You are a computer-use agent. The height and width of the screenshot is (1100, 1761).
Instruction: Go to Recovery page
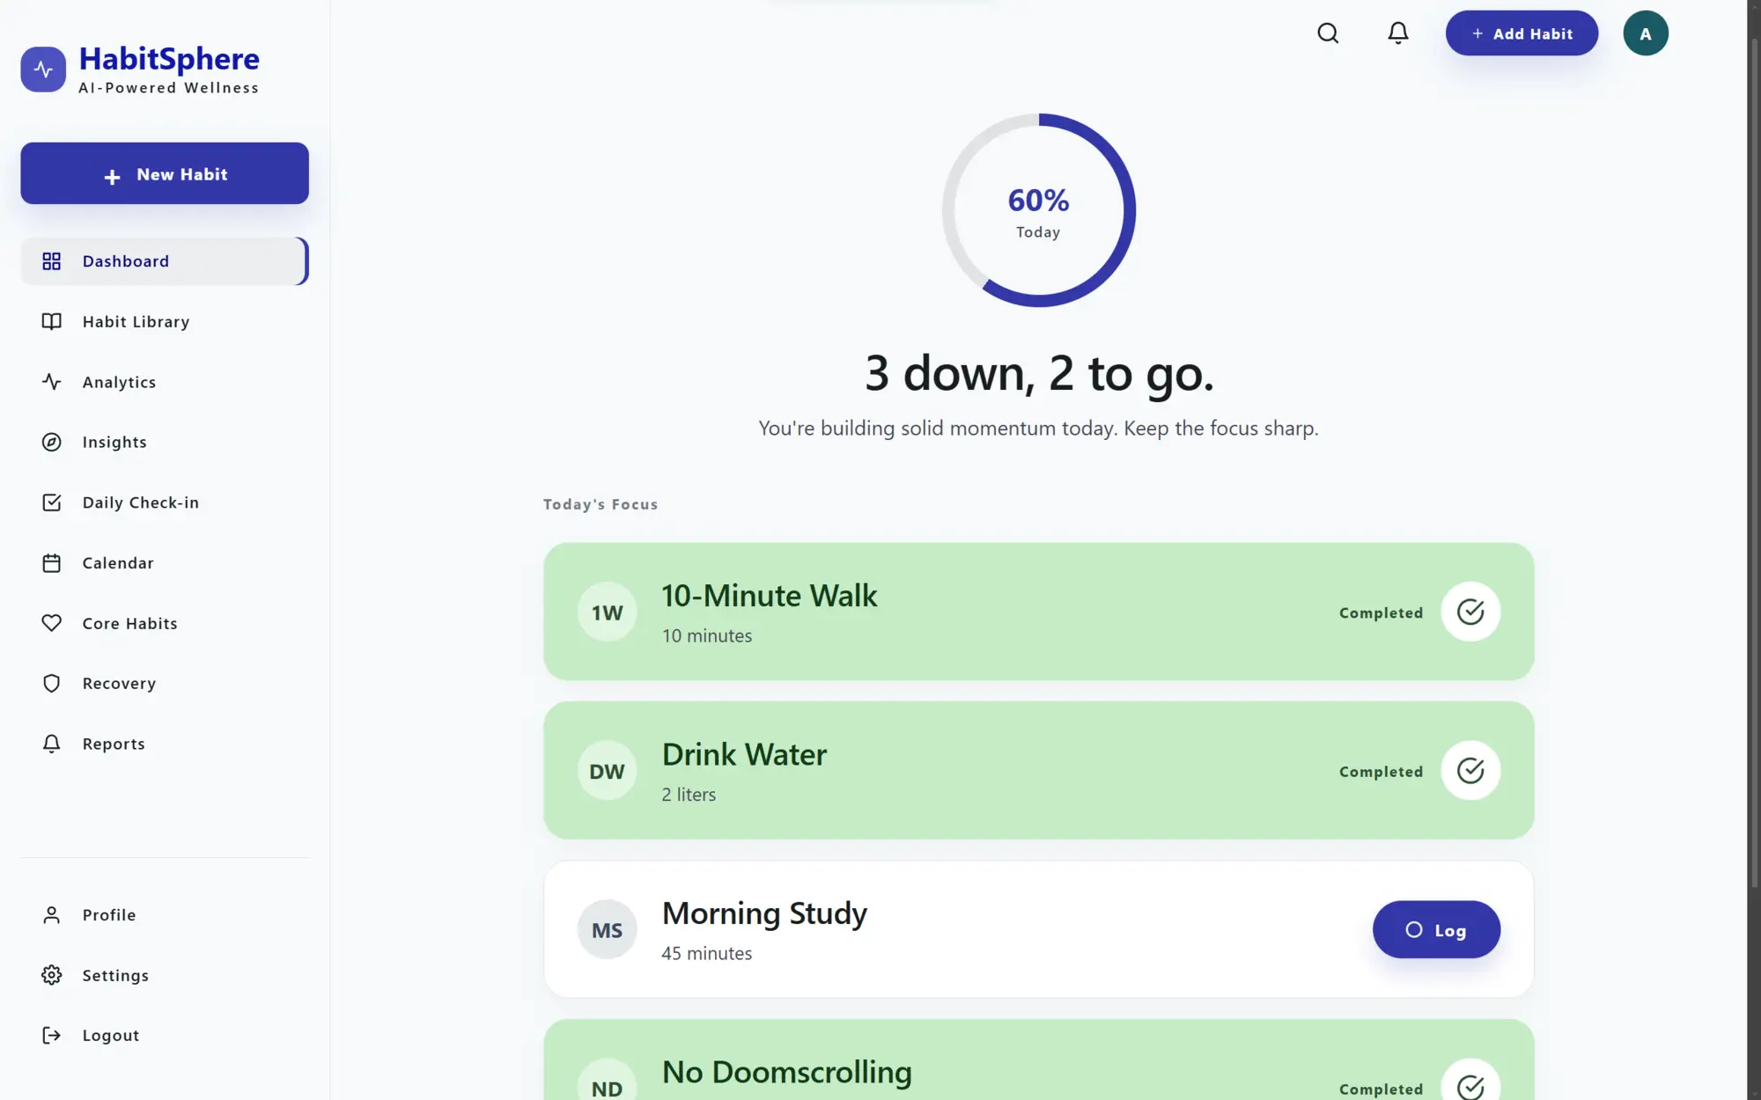coord(165,684)
